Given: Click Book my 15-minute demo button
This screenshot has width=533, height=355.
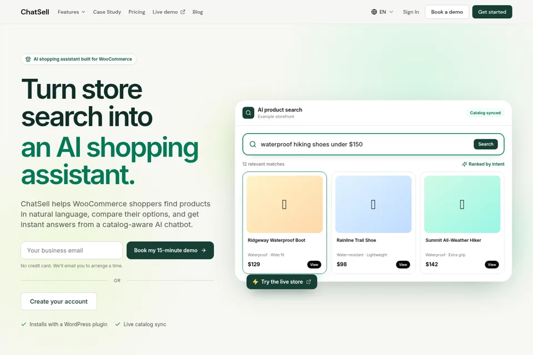Looking at the screenshot, I should pos(170,250).
